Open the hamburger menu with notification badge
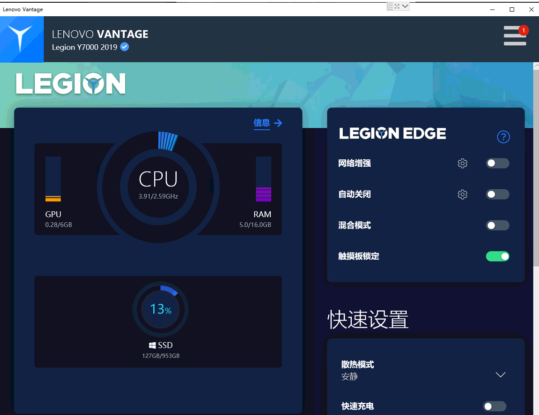This screenshot has width=539, height=415. point(515,35)
